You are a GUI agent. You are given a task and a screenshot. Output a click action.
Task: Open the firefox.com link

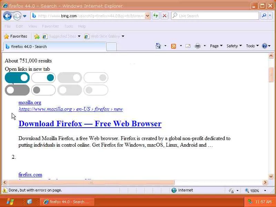(30, 175)
